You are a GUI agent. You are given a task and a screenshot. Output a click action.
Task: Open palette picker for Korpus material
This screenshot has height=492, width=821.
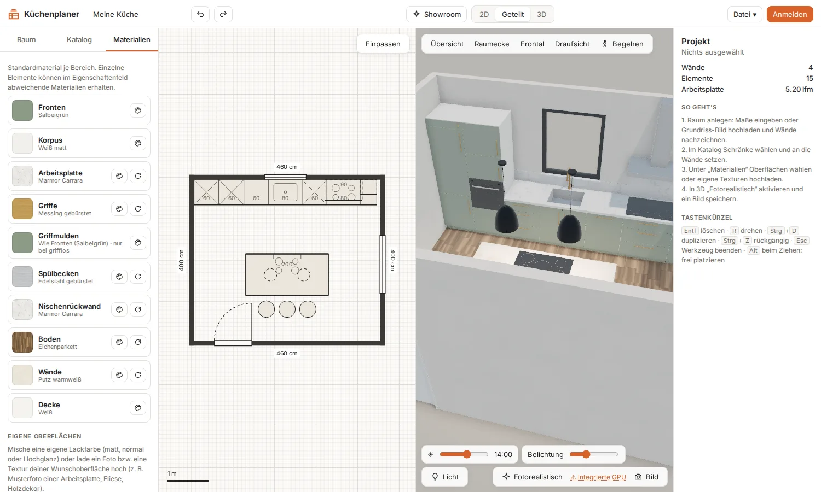138,143
